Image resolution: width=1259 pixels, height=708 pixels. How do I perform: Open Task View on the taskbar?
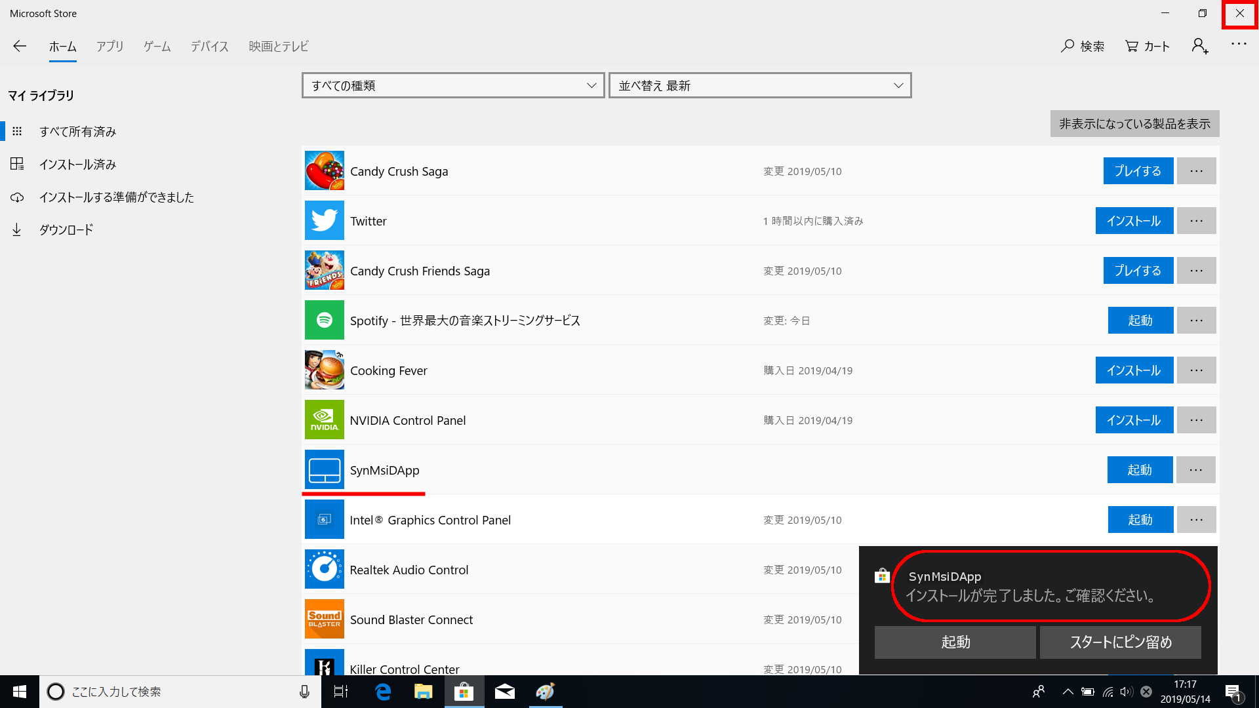[341, 692]
